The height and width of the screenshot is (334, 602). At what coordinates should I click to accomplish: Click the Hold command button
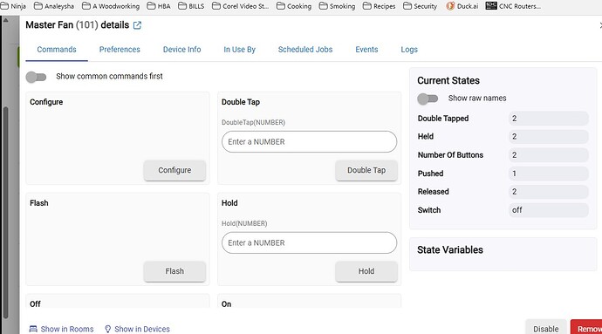pyautogui.click(x=366, y=271)
